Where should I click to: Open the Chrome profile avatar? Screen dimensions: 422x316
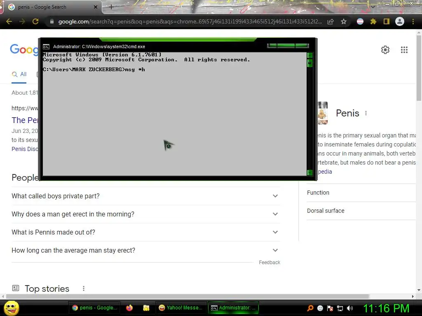click(x=400, y=21)
